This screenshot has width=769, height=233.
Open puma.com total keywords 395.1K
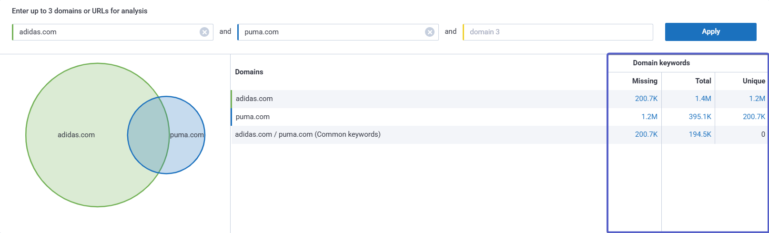[x=699, y=117]
